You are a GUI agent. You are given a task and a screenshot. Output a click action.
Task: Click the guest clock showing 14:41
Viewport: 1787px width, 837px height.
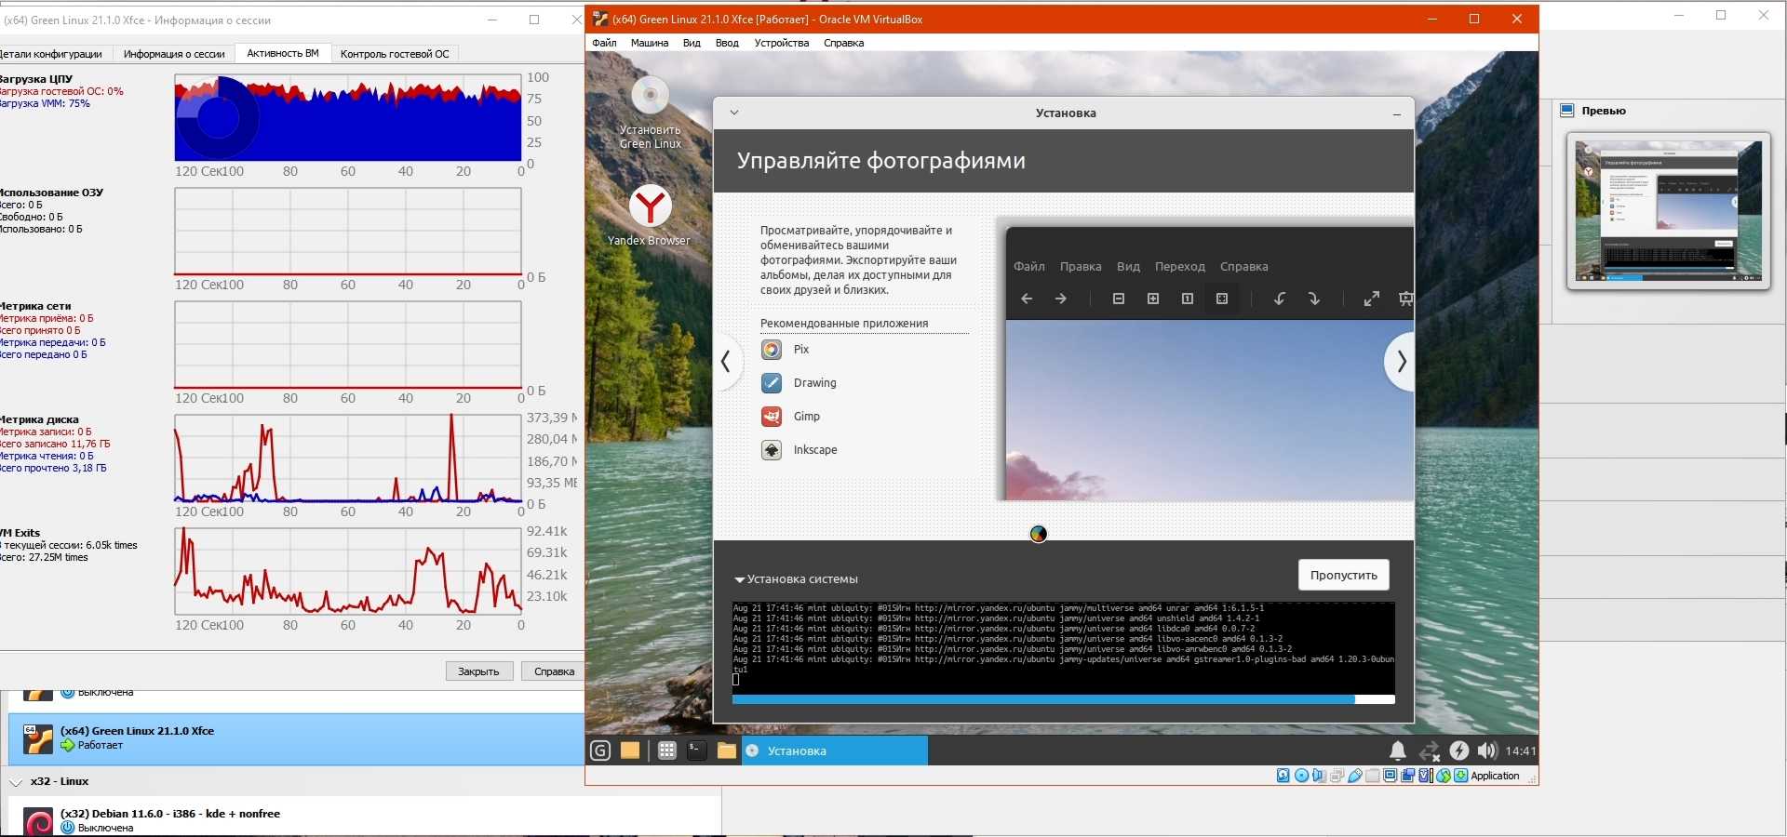click(x=1520, y=751)
